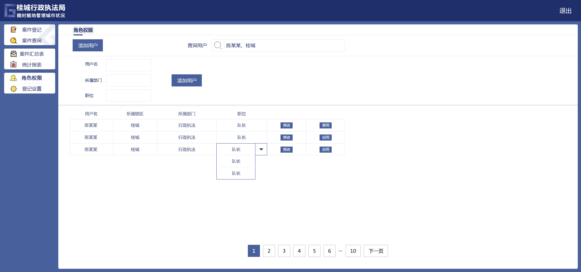Screen dimensions: 581x272
Task: Select the last 队长 option in dropdown list
Action: pyautogui.click(x=236, y=173)
